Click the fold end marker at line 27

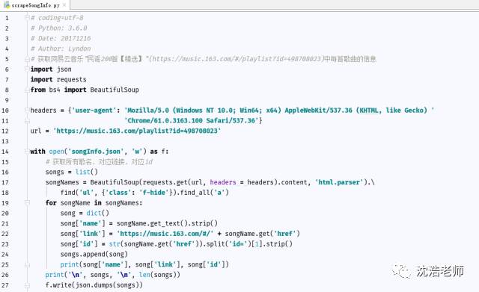click(x=27, y=285)
